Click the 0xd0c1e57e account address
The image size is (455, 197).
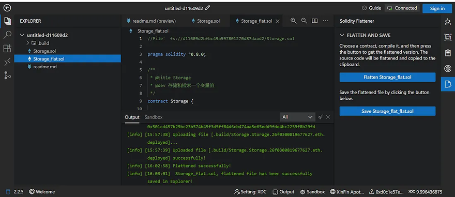(x=386, y=192)
